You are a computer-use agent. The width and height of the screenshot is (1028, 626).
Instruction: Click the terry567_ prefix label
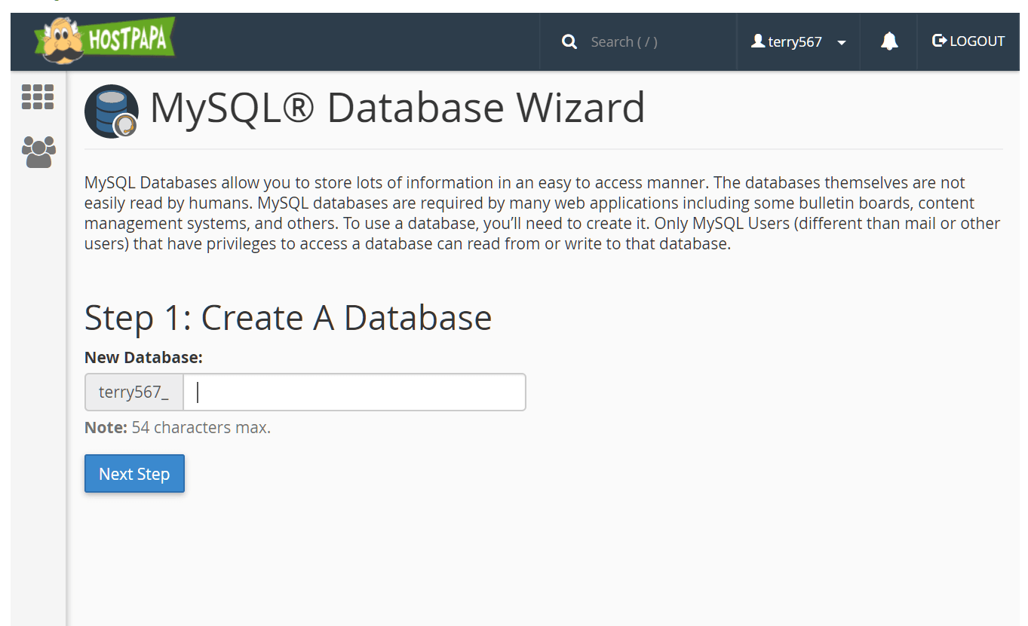pyautogui.click(x=134, y=392)
